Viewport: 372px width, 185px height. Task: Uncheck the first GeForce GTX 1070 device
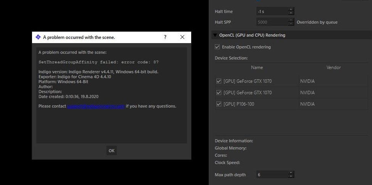pos(219,81)
